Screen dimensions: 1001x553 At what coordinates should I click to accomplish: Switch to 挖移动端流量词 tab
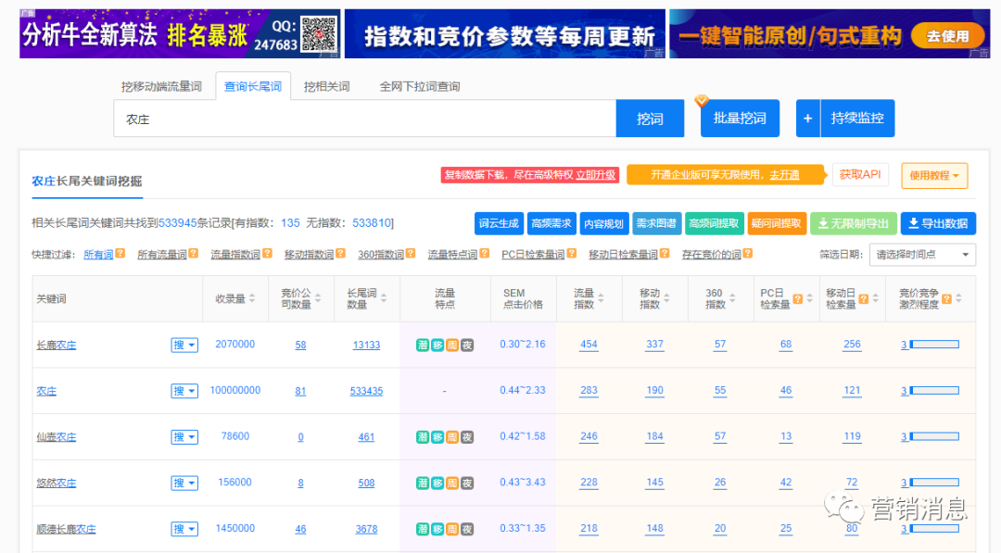161,87
